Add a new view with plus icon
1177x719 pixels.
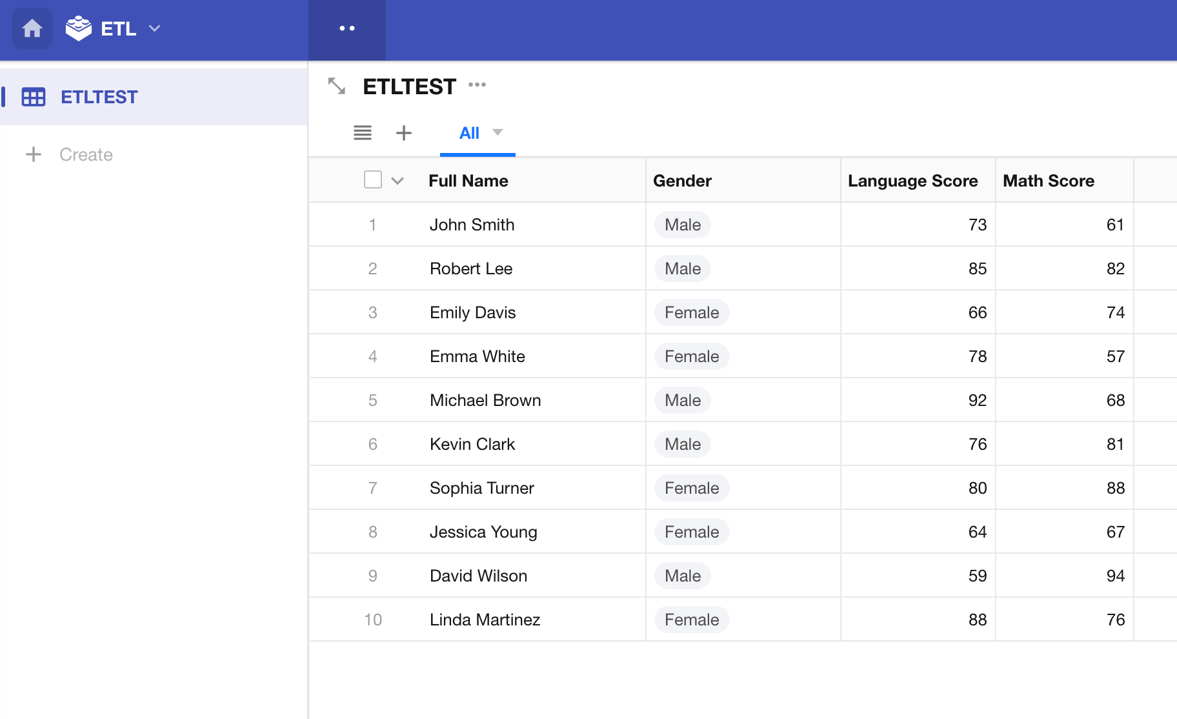404,133
